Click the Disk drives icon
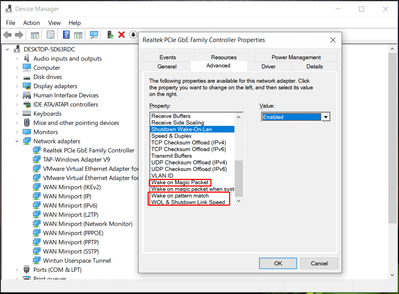The height and width of the screenshot is (294, 399). pyautogui.click(x=27, y=77)
